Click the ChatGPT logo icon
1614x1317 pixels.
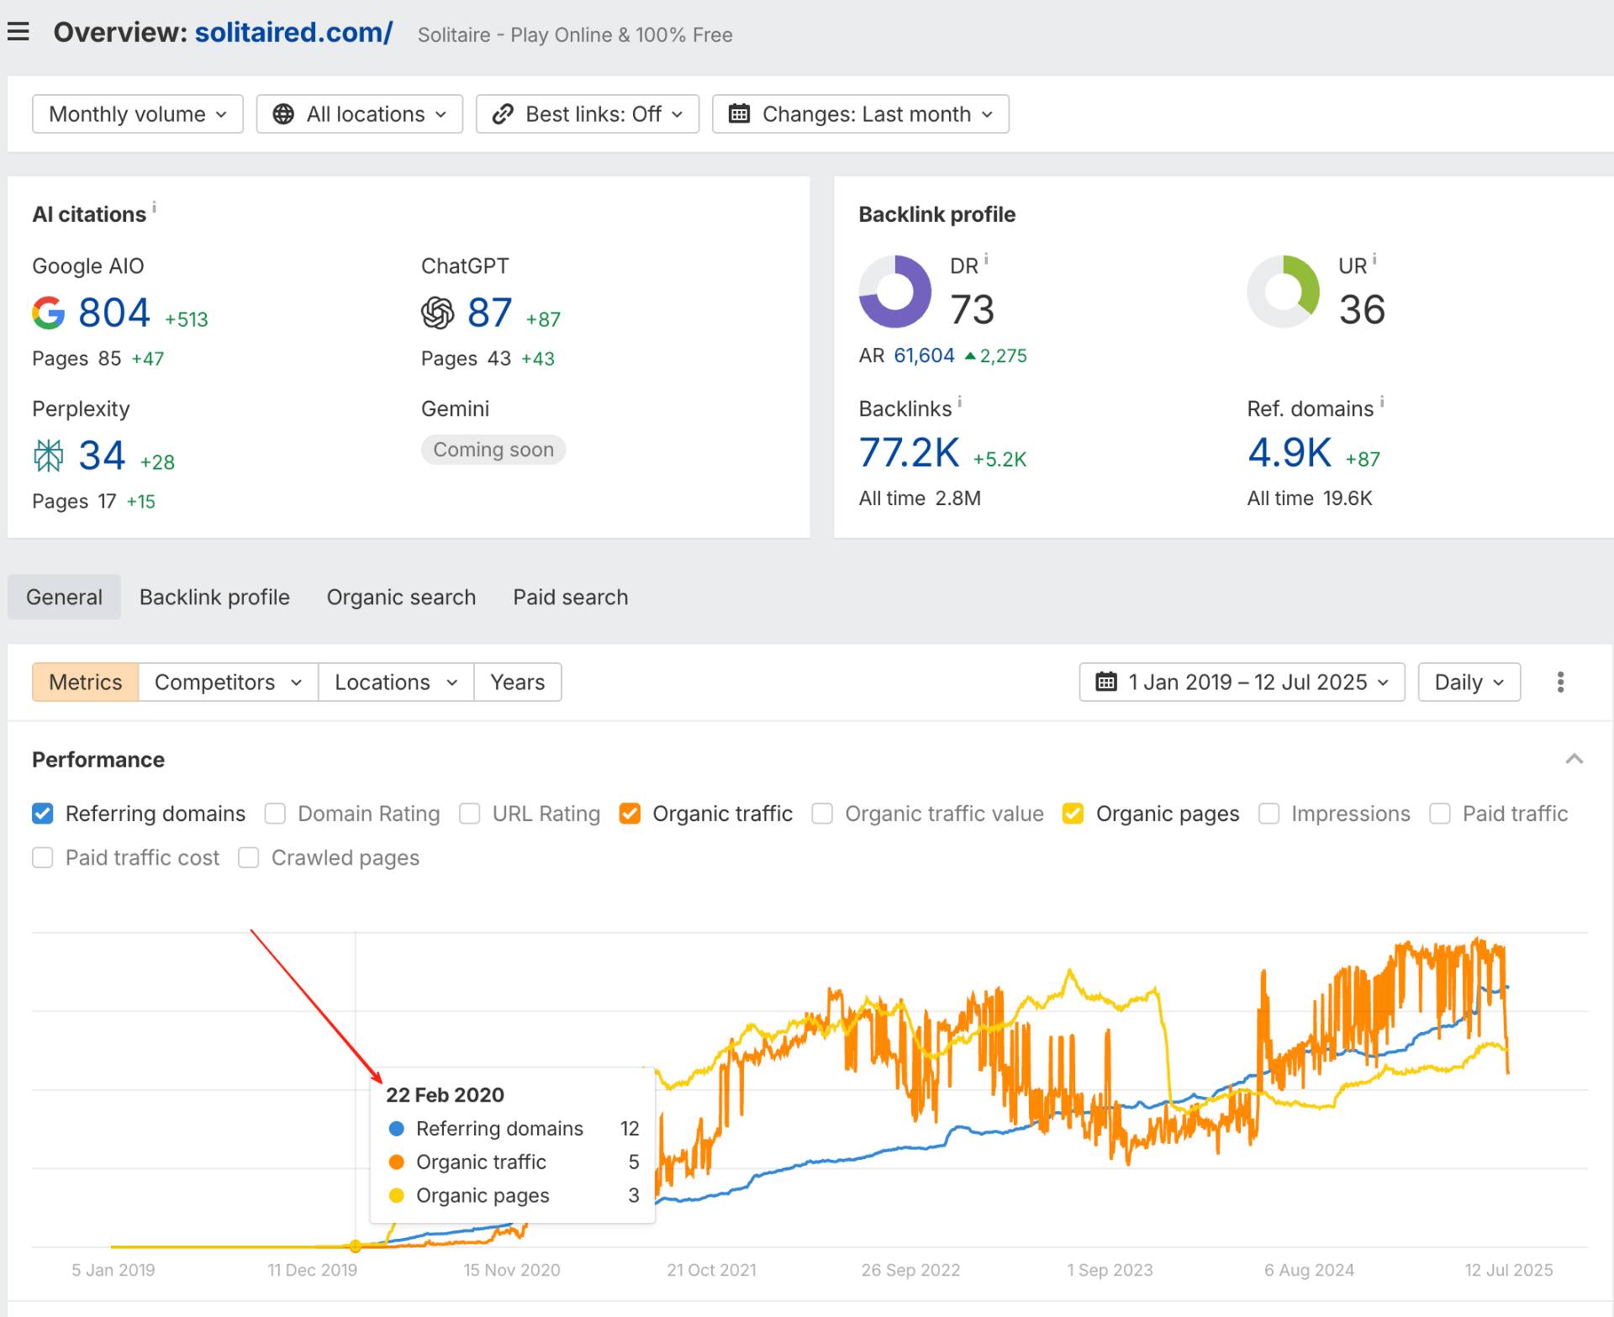(437, 313)
